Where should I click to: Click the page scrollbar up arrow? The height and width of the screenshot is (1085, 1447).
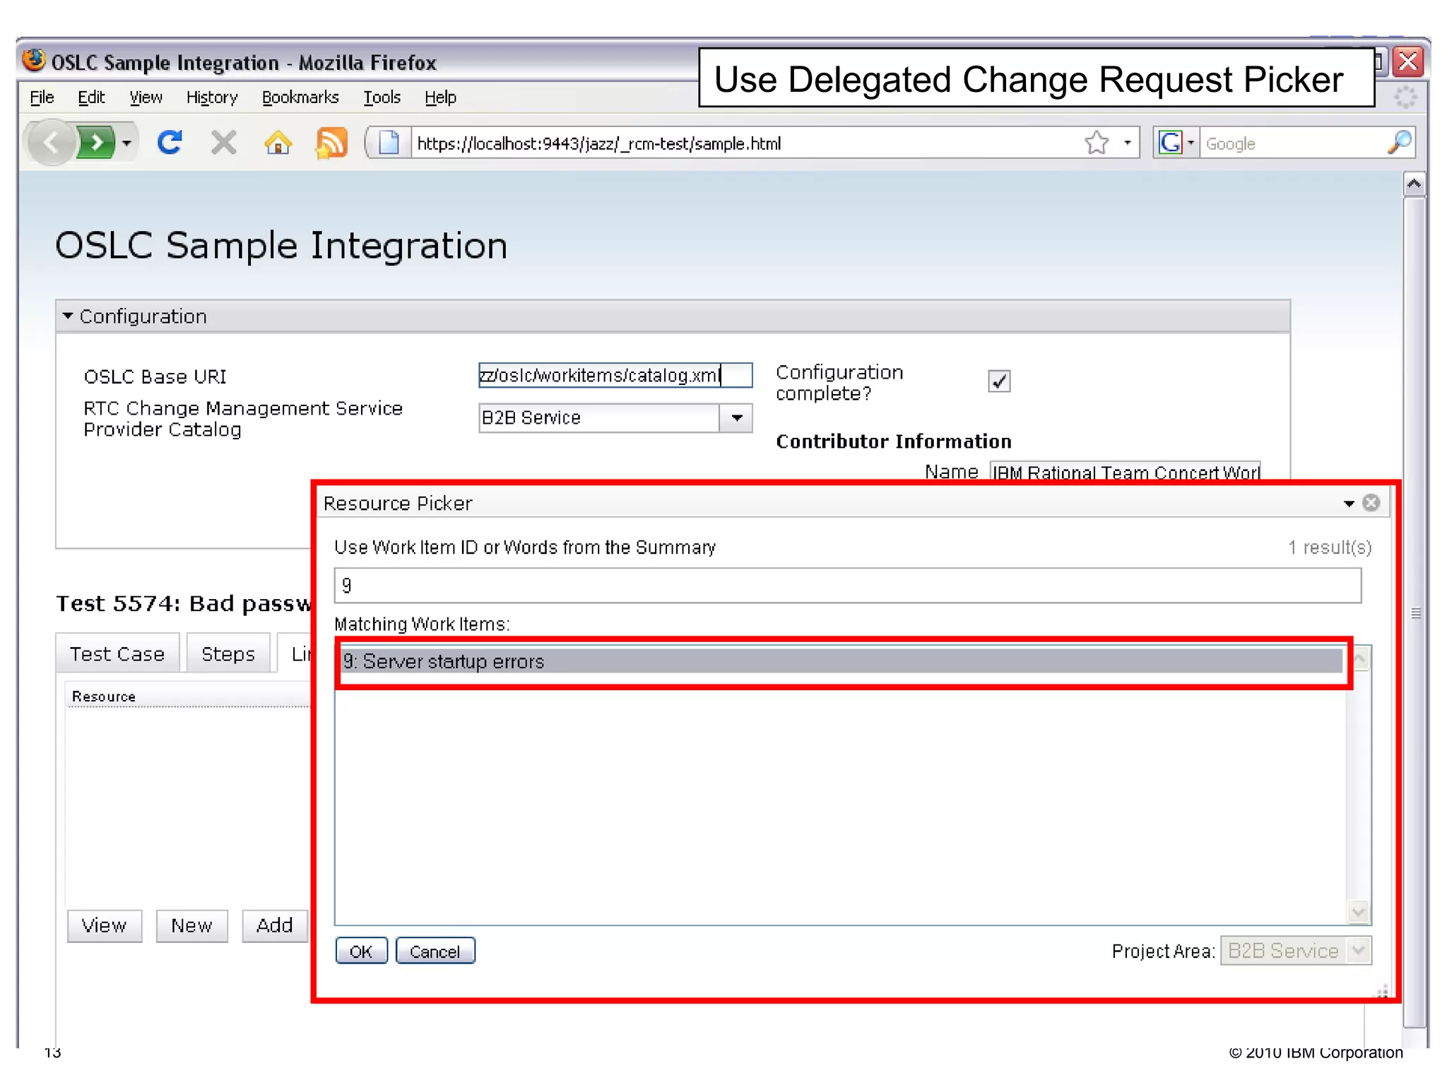[x=1414, y=185]
